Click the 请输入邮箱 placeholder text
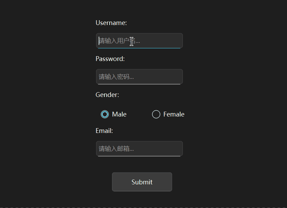Screen dimensions: 287x208 click(116, 149)
